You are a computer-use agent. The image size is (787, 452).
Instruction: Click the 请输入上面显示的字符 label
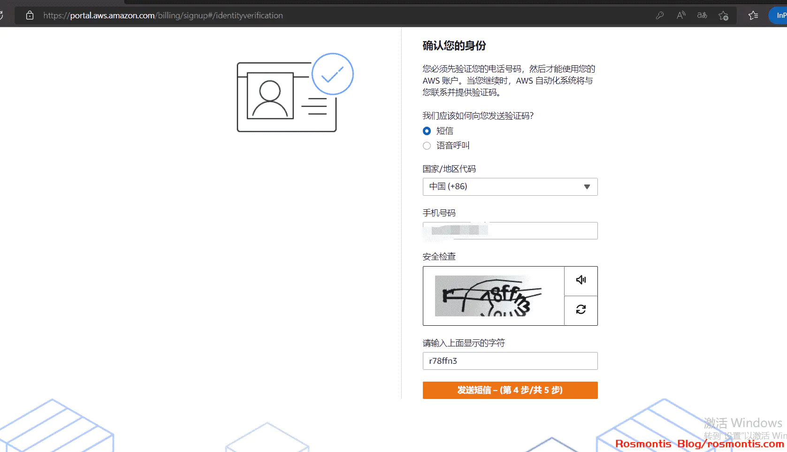(464, 343)
